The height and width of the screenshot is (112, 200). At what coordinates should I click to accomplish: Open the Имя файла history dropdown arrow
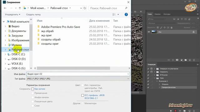[128, 74]
